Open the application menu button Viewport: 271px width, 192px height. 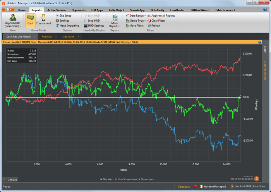[x=8, y=10]
